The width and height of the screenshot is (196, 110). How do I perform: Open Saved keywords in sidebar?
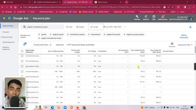(x=8, y=42)
